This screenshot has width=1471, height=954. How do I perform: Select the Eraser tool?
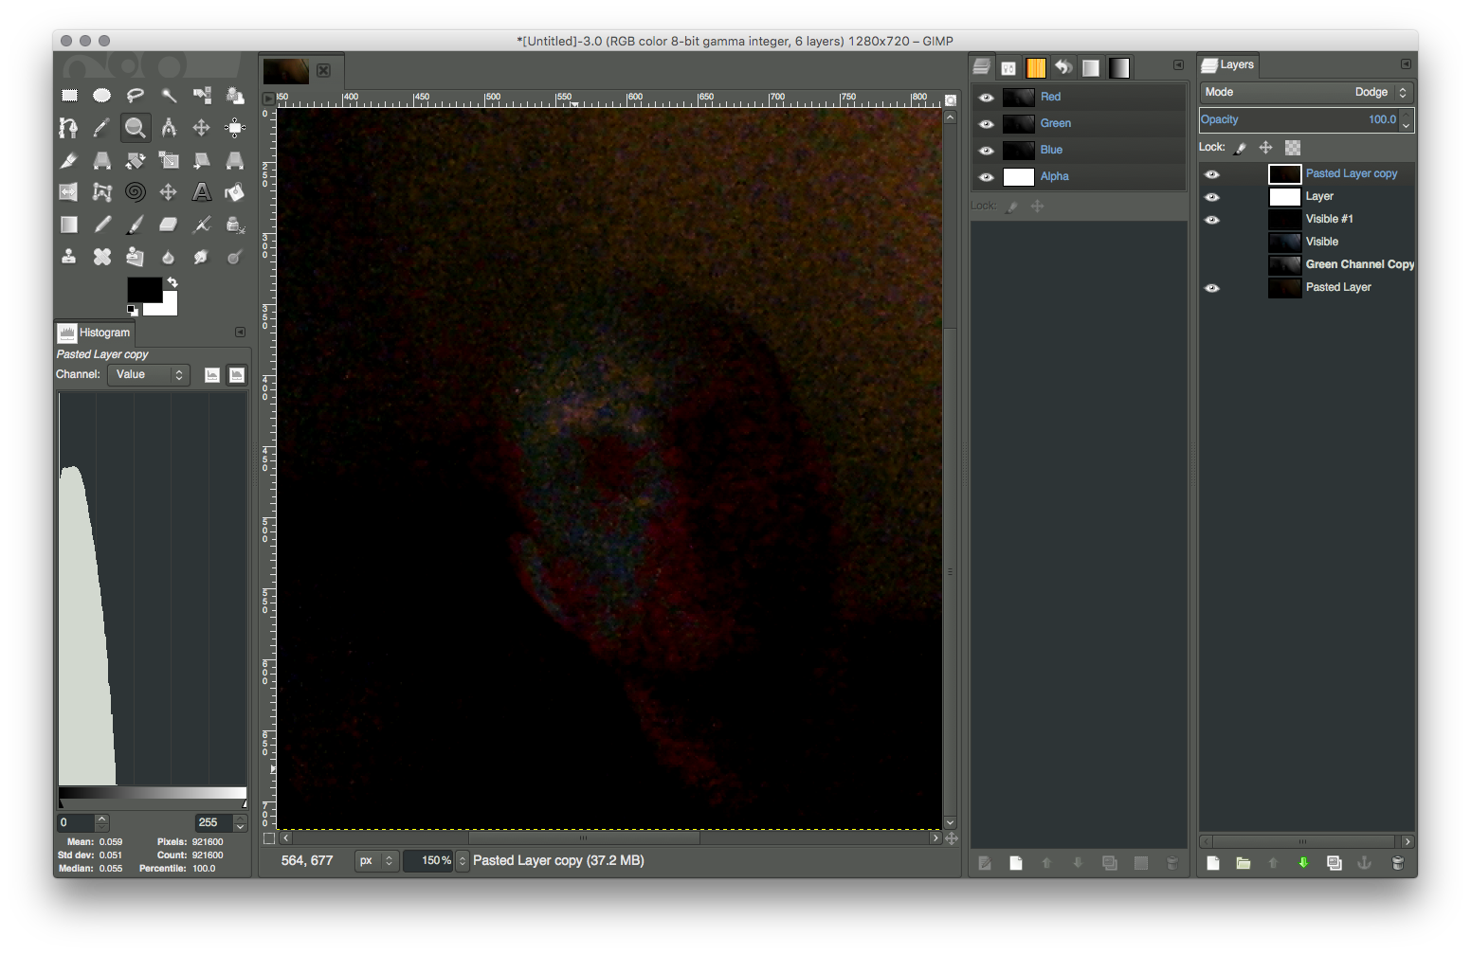pos(169,225)
